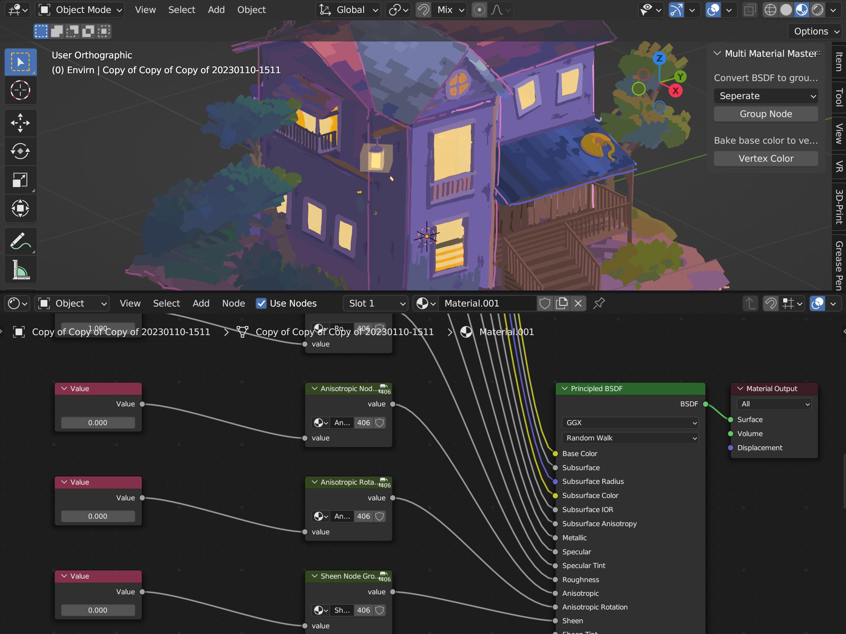Viewport: 846px width, 634px height.
Task: Toggle the Principled BSDF node collapse
Action: pos(565,388)
